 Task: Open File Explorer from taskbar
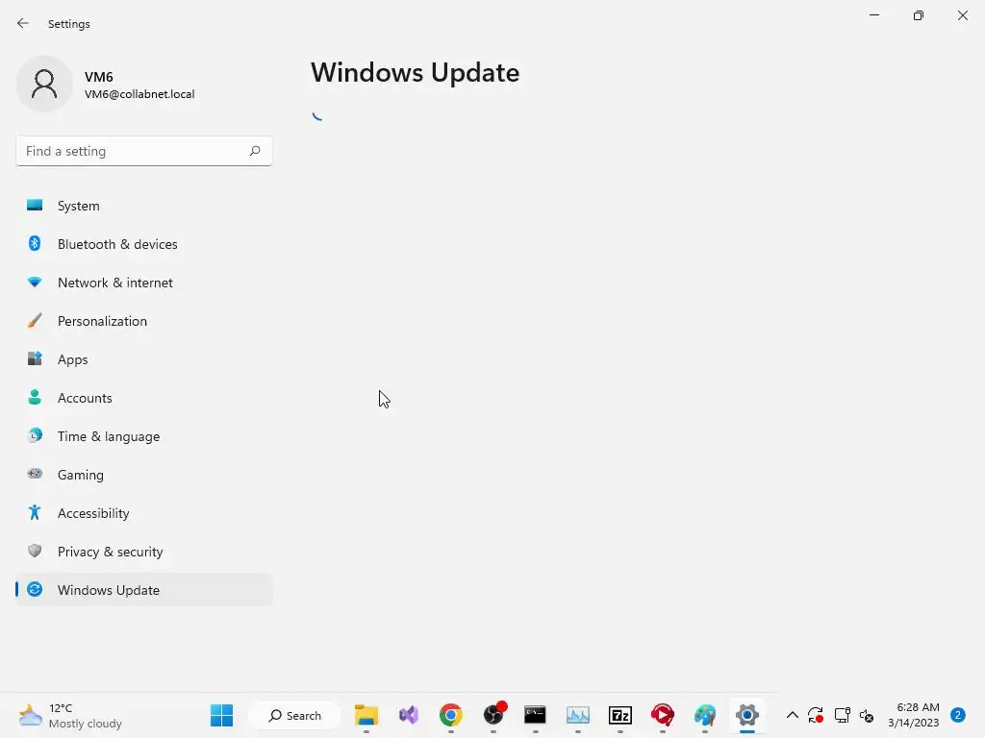366,715
